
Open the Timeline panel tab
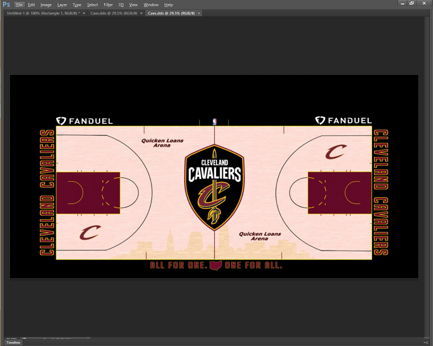[13, 342]
